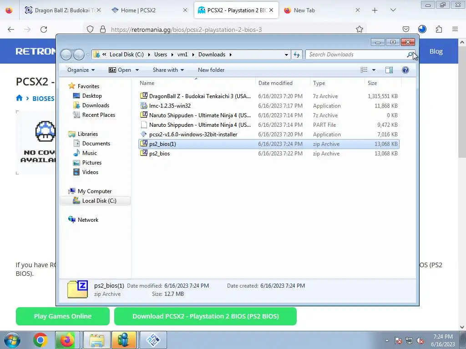The width and height of the screenshot is (466, 349).
Task: Click the vm1 breadcrumb in address bar
Action: point(182,55)
